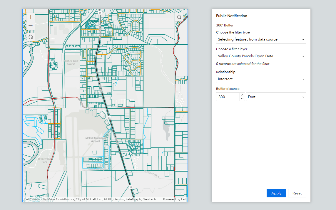Apply the 300 foot buffer filter
336x210 pixels.
point(276,193)
